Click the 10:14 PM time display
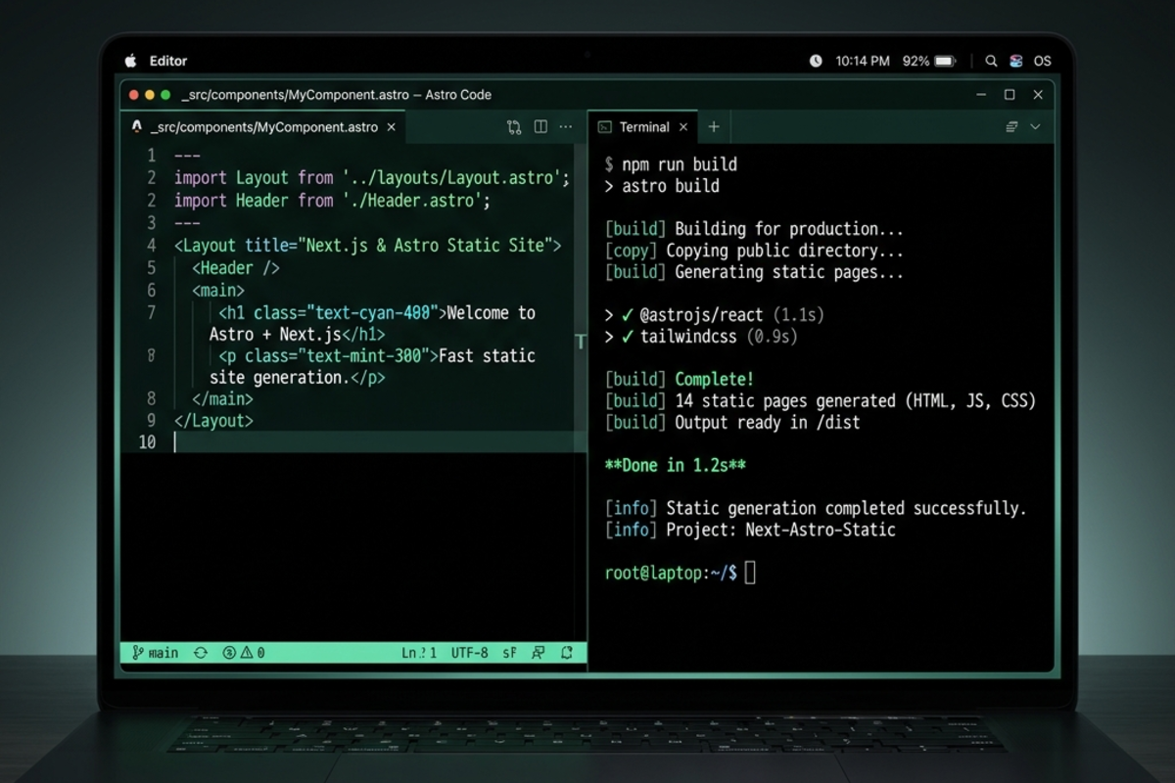 pos(863,61)
